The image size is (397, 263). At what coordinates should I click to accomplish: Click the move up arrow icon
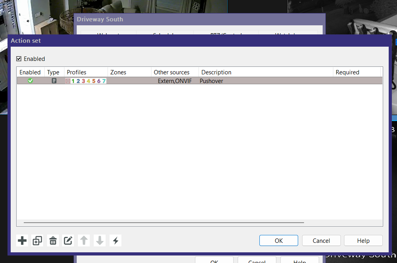point(83,240)
